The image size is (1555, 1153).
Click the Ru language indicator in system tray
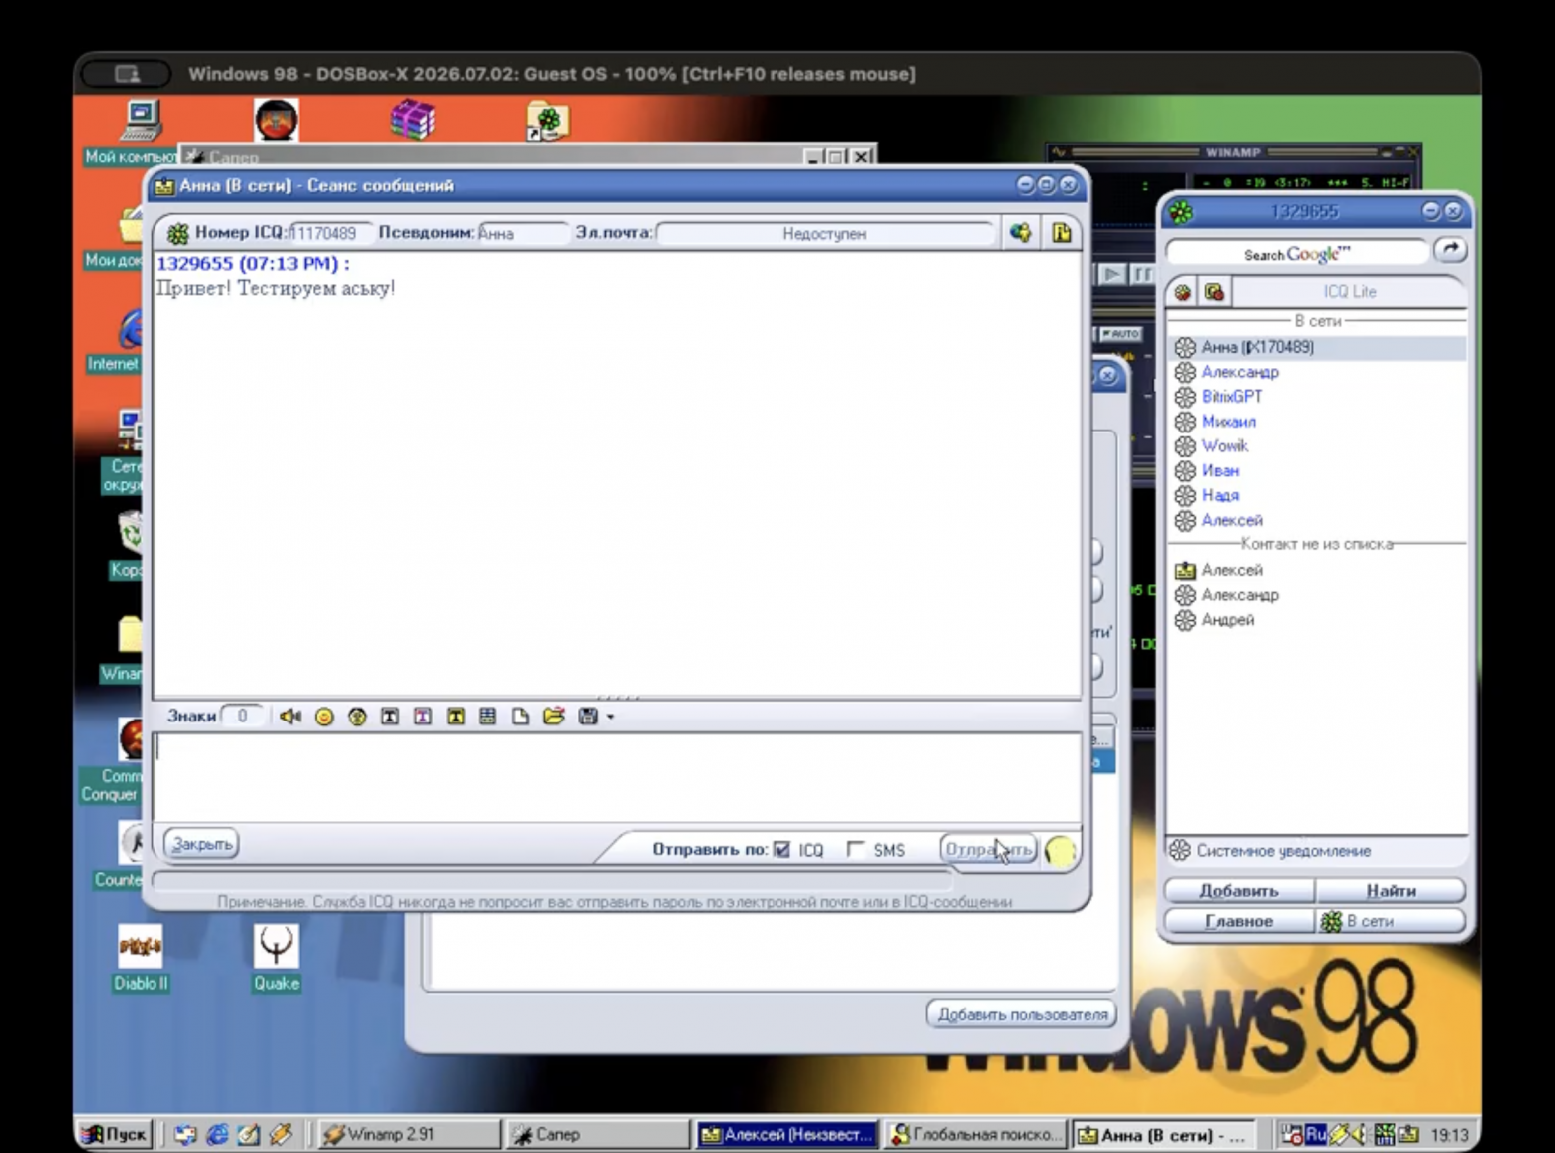tap(1315, 1134)
